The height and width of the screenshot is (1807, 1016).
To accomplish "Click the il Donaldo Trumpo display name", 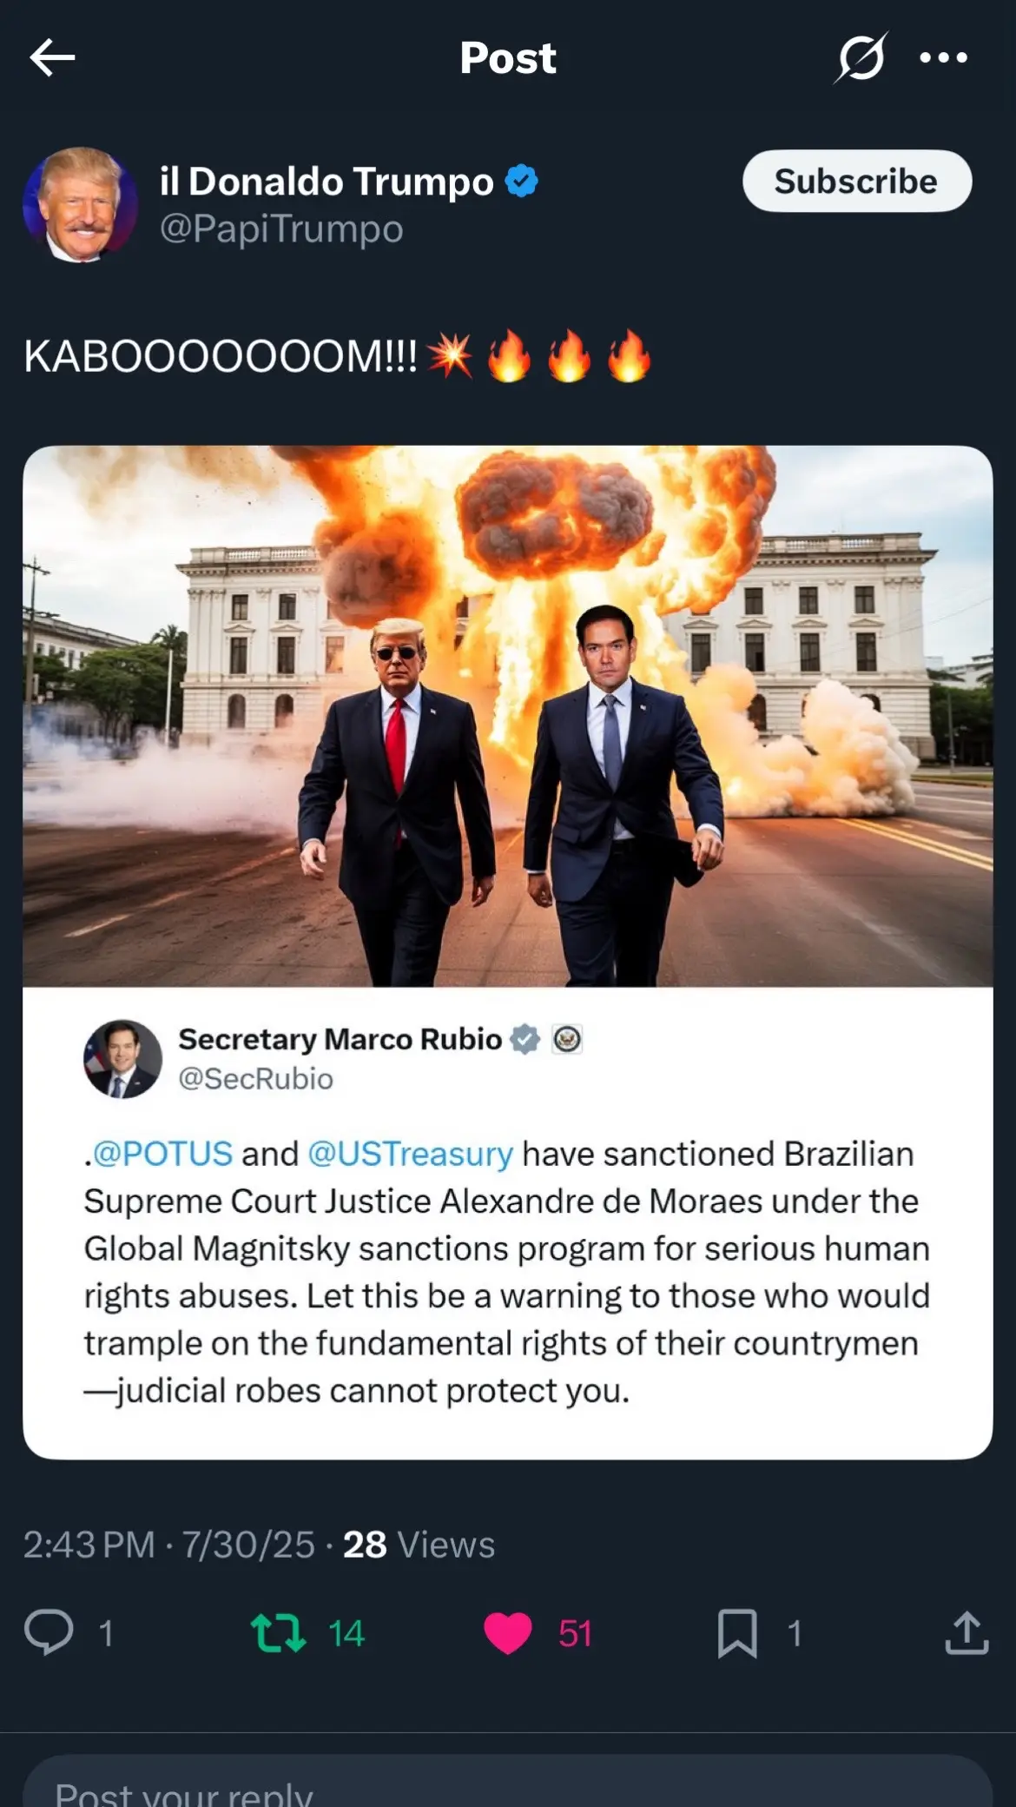I will (x=327, y=182).
